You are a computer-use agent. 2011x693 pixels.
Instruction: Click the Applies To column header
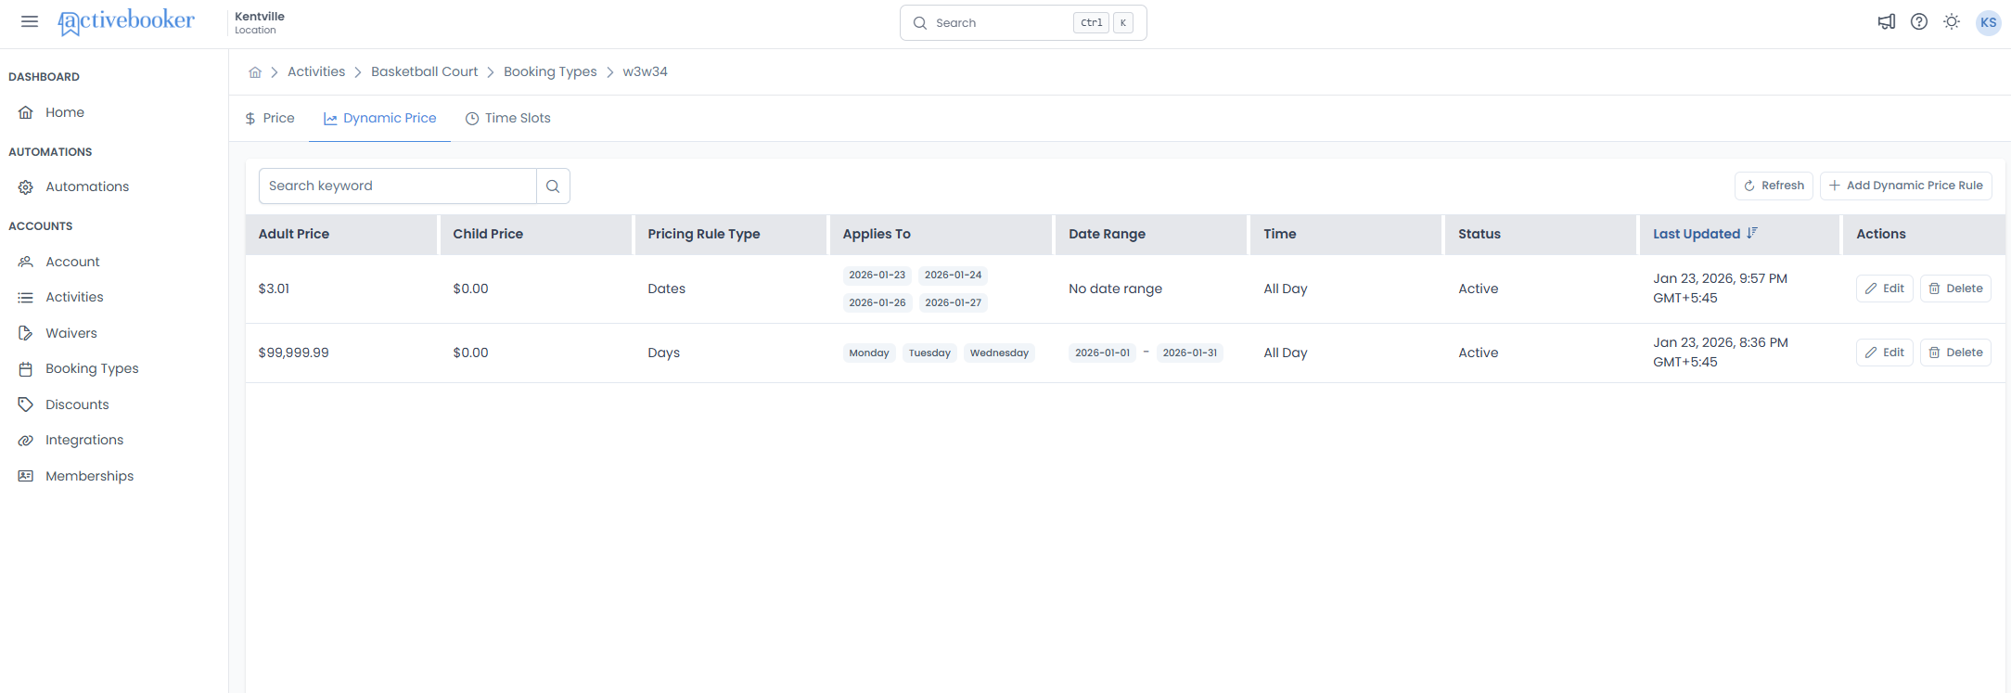click(x=941, y=234)
